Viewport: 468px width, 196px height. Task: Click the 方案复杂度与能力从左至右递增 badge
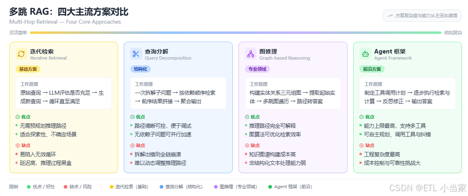[422, 16]
